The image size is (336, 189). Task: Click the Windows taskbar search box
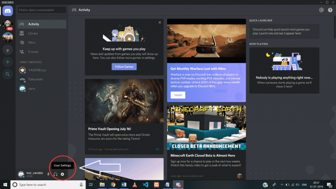pyautogui.click(x=48, y=184)
